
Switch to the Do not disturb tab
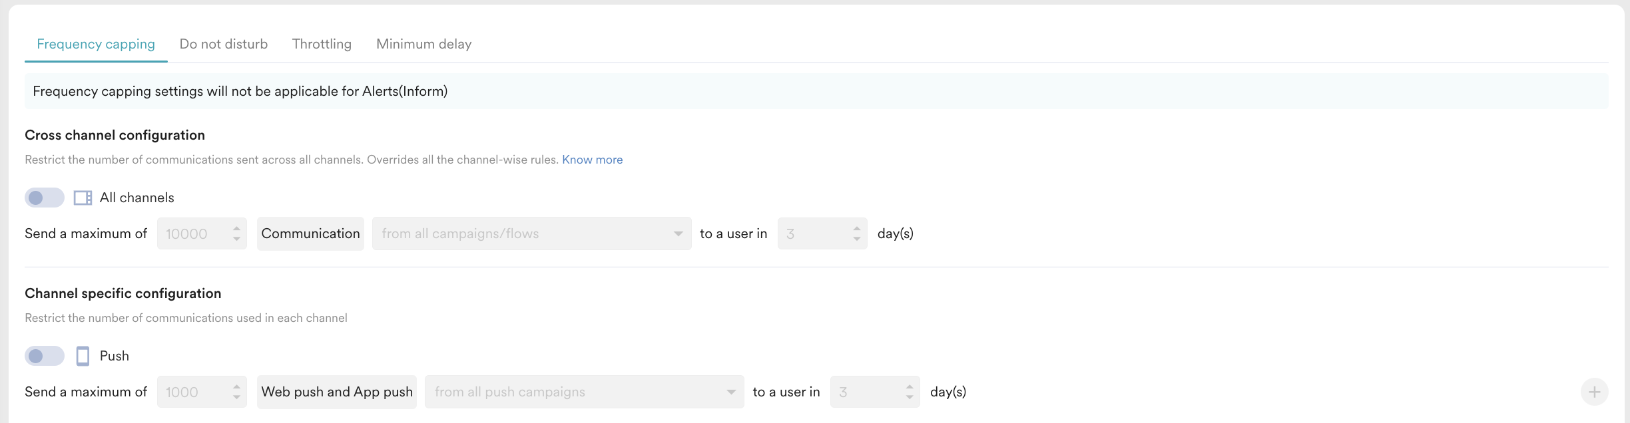click(223, 44)
